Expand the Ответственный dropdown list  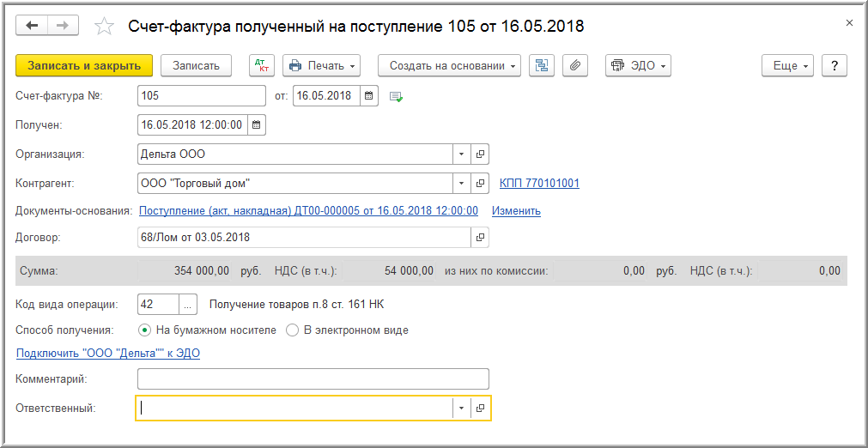point(462,409)
